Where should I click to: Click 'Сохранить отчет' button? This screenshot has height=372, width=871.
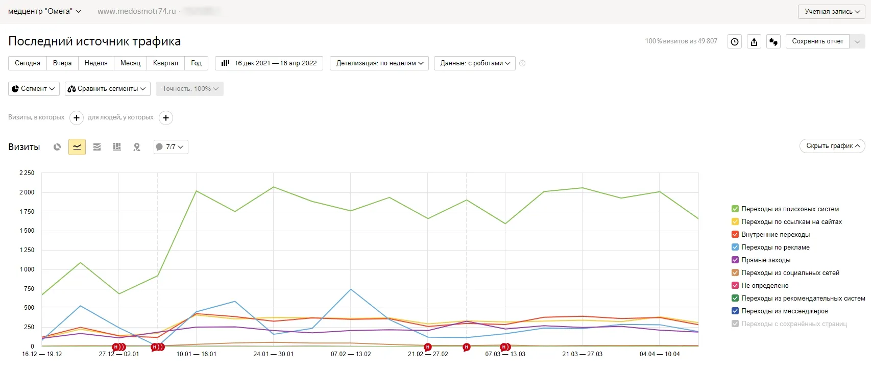(x=817, y=41)
